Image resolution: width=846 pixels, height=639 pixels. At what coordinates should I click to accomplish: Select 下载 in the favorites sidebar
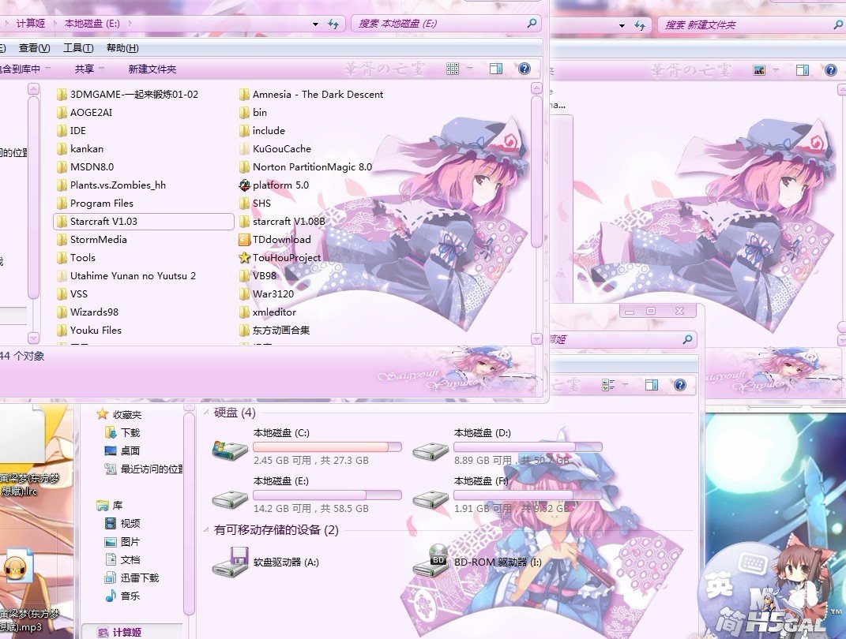pos(123,432)
